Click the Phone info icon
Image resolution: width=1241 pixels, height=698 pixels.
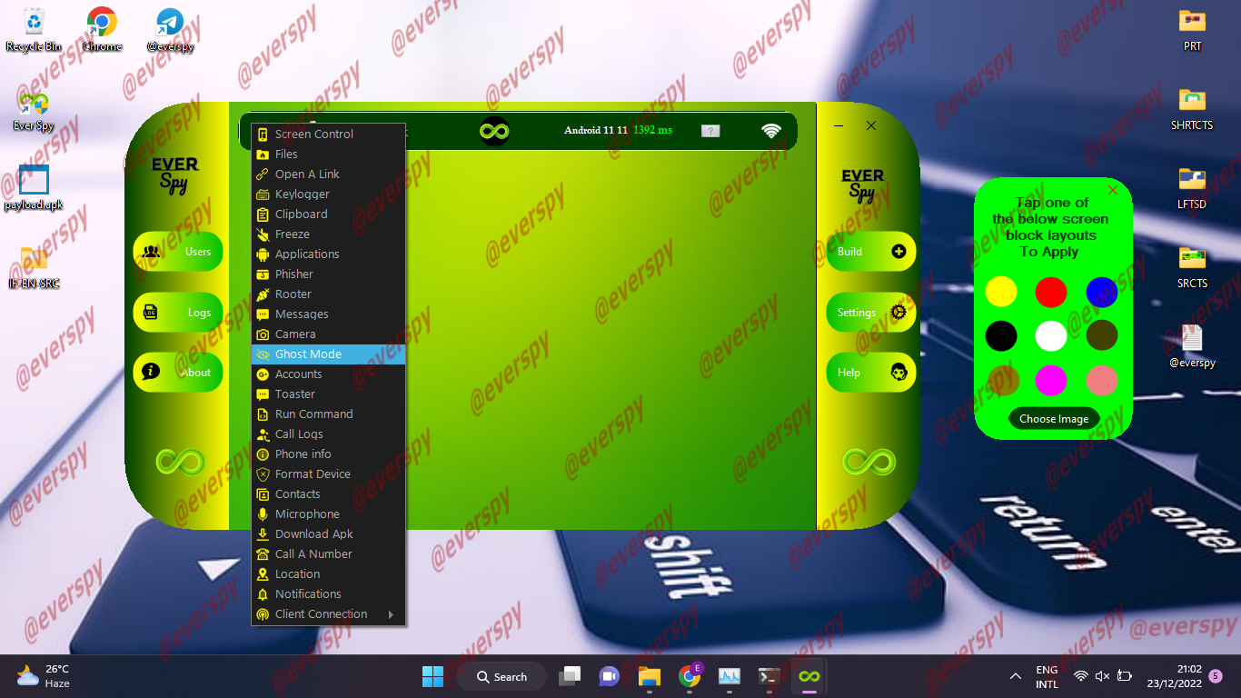coord(263,454)
